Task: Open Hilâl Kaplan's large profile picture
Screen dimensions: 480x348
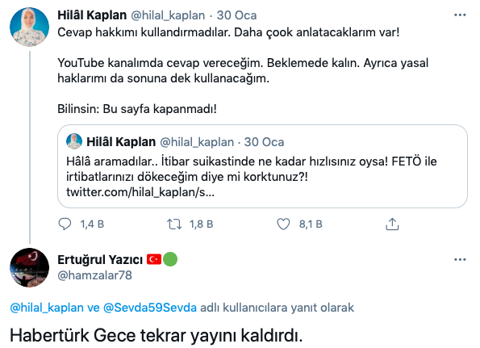Action: point(29,27)
